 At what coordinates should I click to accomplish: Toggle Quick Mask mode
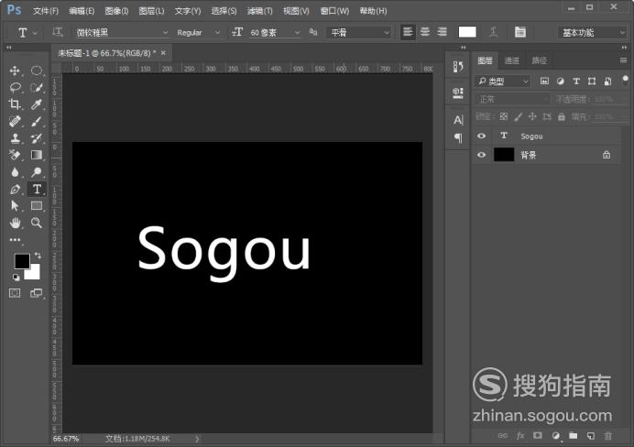pos(15,293)
